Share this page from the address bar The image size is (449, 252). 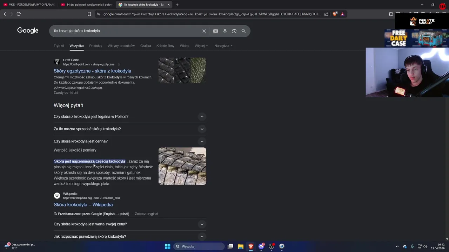pyautogui.click(x=326, y=14)
